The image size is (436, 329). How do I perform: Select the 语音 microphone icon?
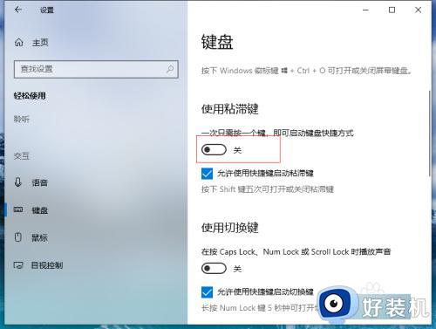(x=18, y=182)
